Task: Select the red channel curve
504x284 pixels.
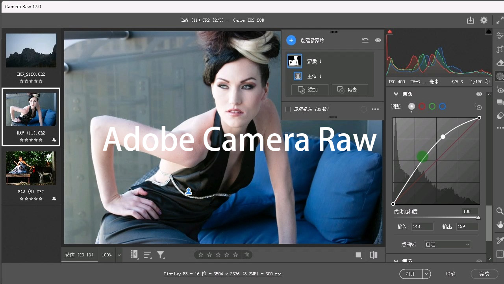Action: 421,106
